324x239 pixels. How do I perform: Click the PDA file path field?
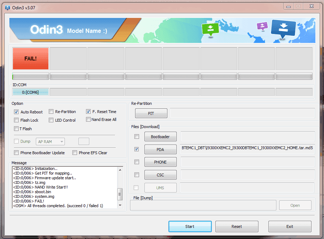pos(247,149)
